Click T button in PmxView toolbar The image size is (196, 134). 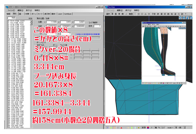(186, 14)
